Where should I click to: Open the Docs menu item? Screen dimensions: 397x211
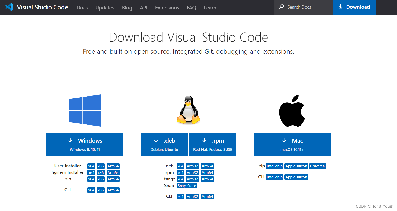82,8
